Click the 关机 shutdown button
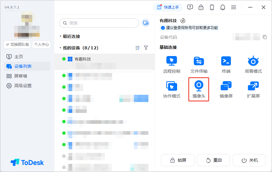The width and height of the screenshot is (272, 172). coord(249,160)
